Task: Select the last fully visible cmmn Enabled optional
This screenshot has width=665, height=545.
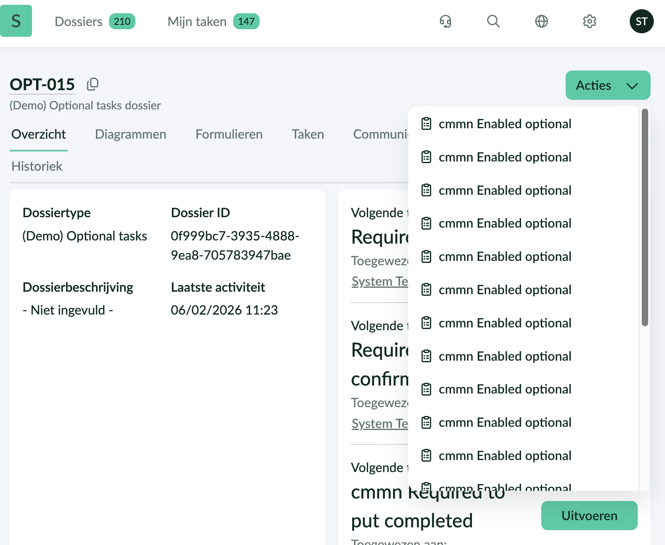Action: [505, 456]
